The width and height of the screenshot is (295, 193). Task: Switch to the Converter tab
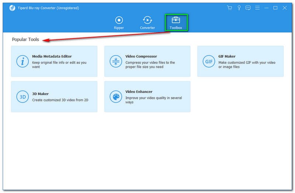pyautogui.click(x=147, y=22)
